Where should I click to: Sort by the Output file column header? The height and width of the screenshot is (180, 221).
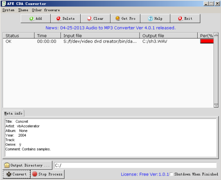pyautogui.click(x=169, y=36)
